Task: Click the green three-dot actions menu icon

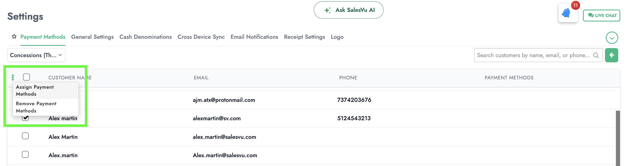Action: (x=13, y=77)
